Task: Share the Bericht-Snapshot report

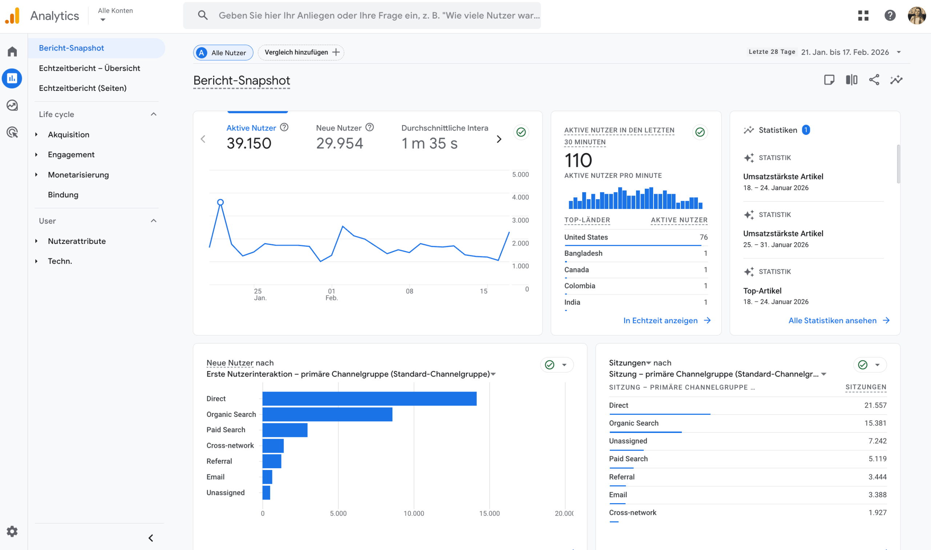Action: tap(874, 80)
